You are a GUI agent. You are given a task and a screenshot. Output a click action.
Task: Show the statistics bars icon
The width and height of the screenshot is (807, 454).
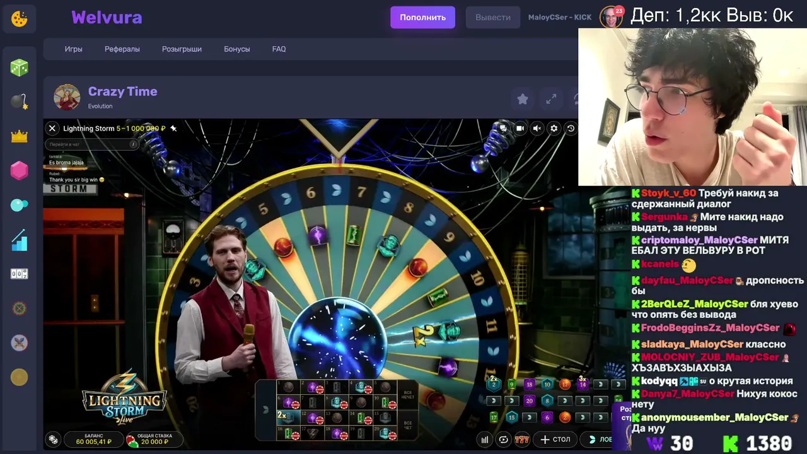click(x=485, y=439)
